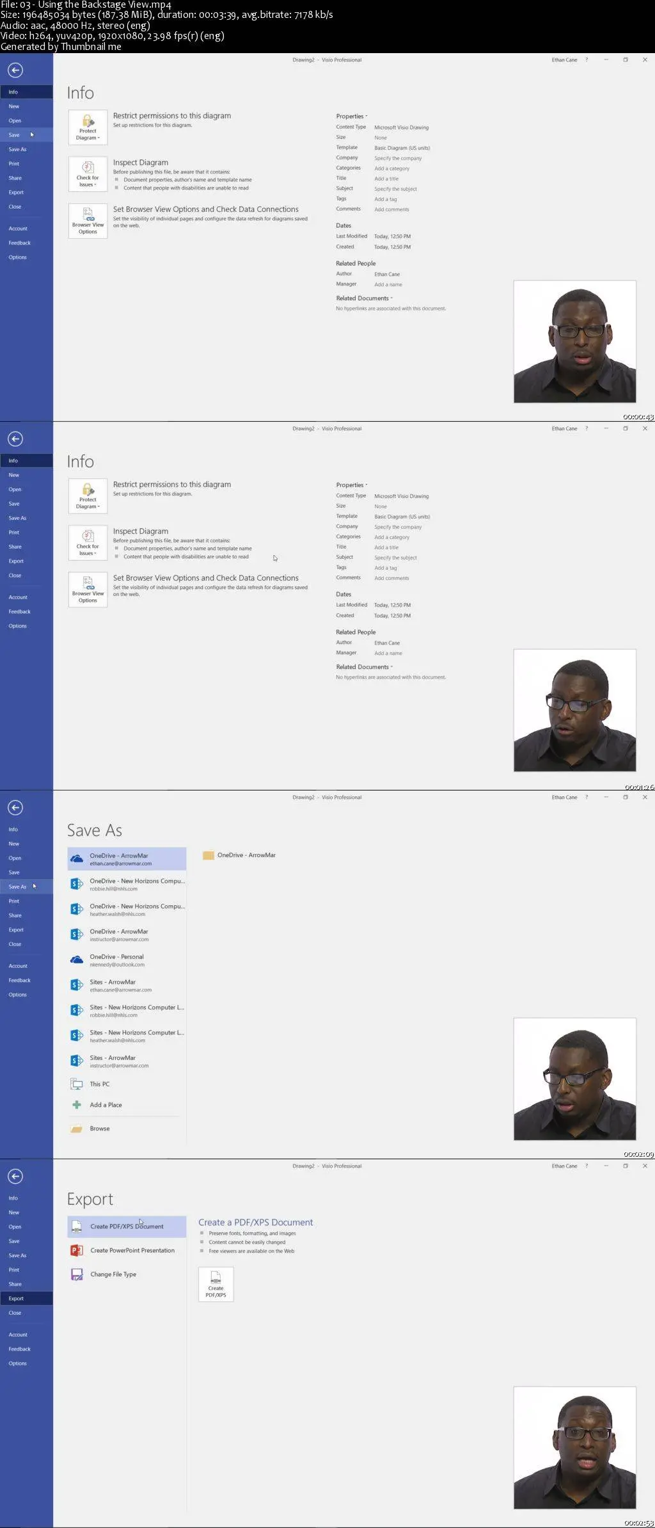Viewport: 655px width, 1528px height.
Task: Open Protect Diagram dropdown in the 00:00:43 frame
Action: pyautogui.click(x=88, y=127)
